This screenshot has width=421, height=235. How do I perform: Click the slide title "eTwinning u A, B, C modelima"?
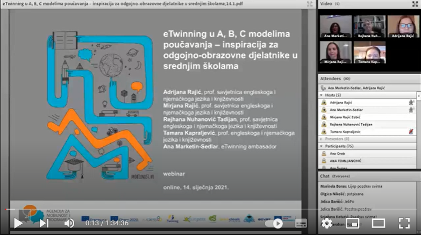(226, 34)
